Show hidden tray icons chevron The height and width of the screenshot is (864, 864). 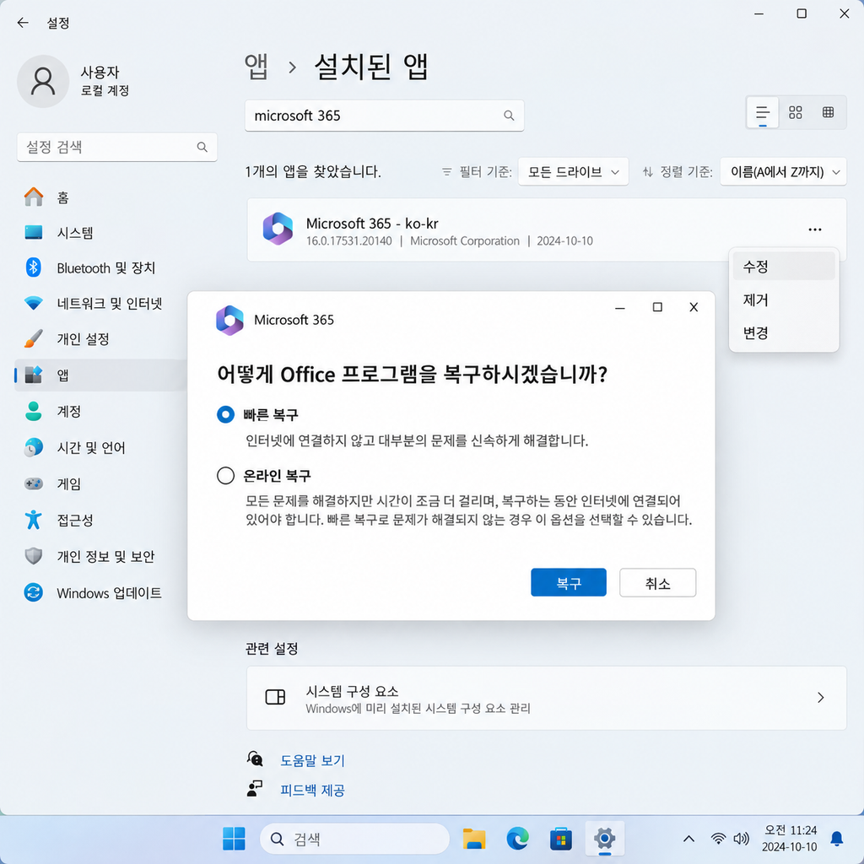pos(688,839)
